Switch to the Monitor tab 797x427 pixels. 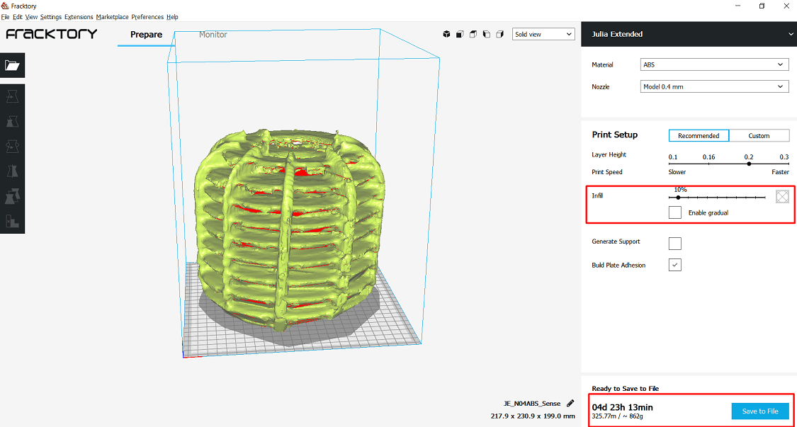point(213,35)
